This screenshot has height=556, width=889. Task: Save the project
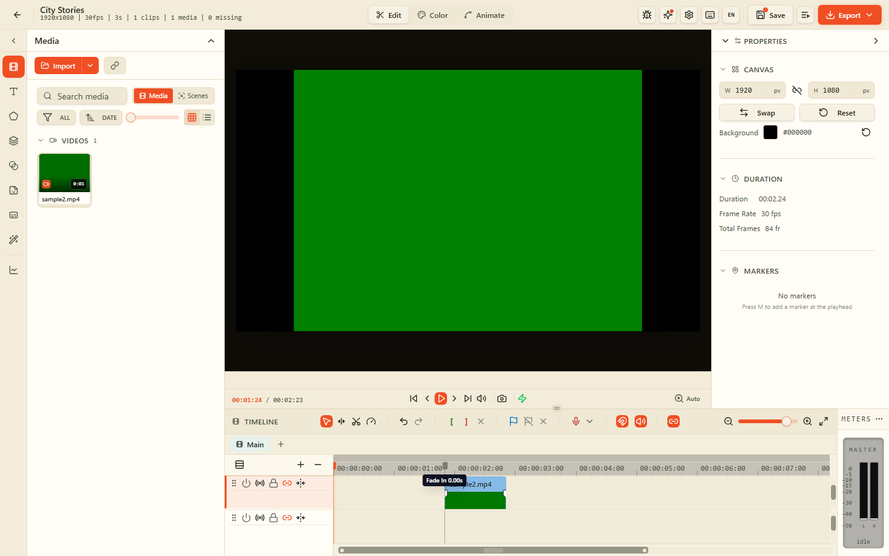pyautogui.click(x=770, y=15)
